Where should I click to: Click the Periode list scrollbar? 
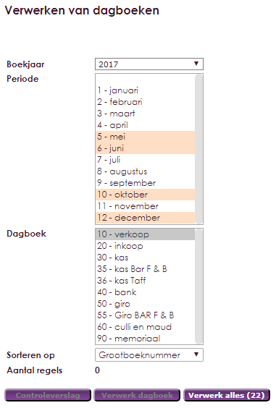point(199,149)
